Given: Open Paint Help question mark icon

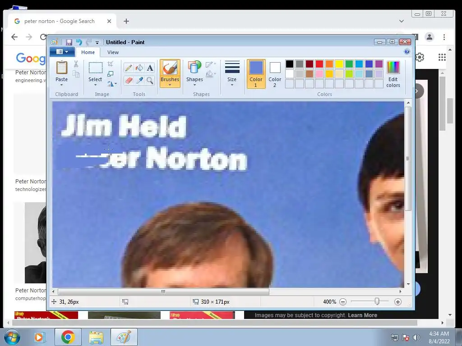Looking at the screenshot, I should click(407, 52).
